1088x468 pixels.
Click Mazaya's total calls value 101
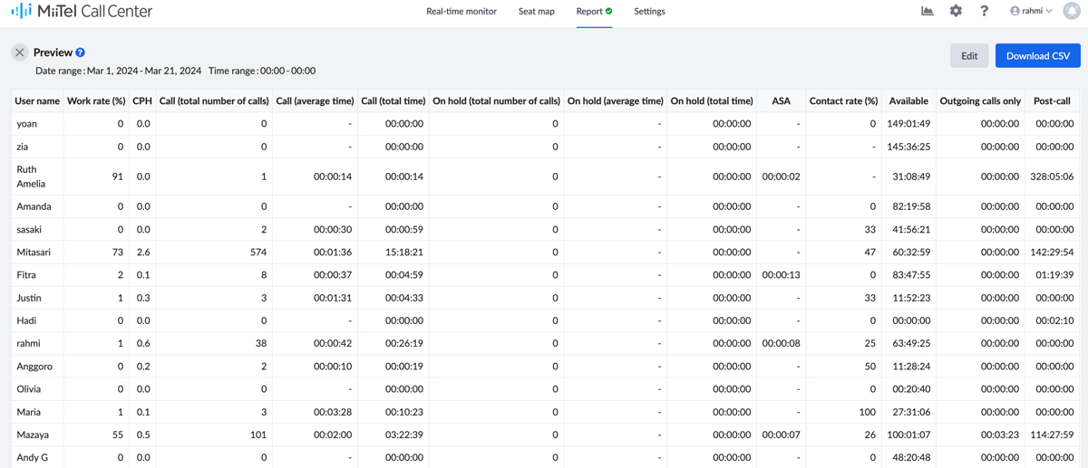258,435
